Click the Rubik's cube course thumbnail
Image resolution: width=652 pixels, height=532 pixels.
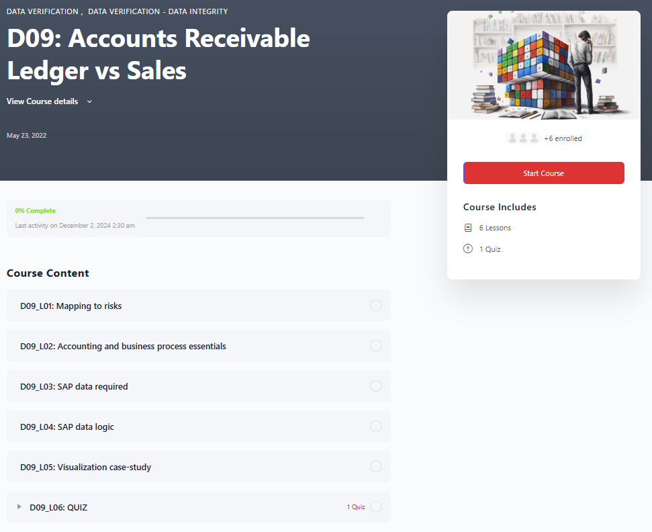[543, 65]
